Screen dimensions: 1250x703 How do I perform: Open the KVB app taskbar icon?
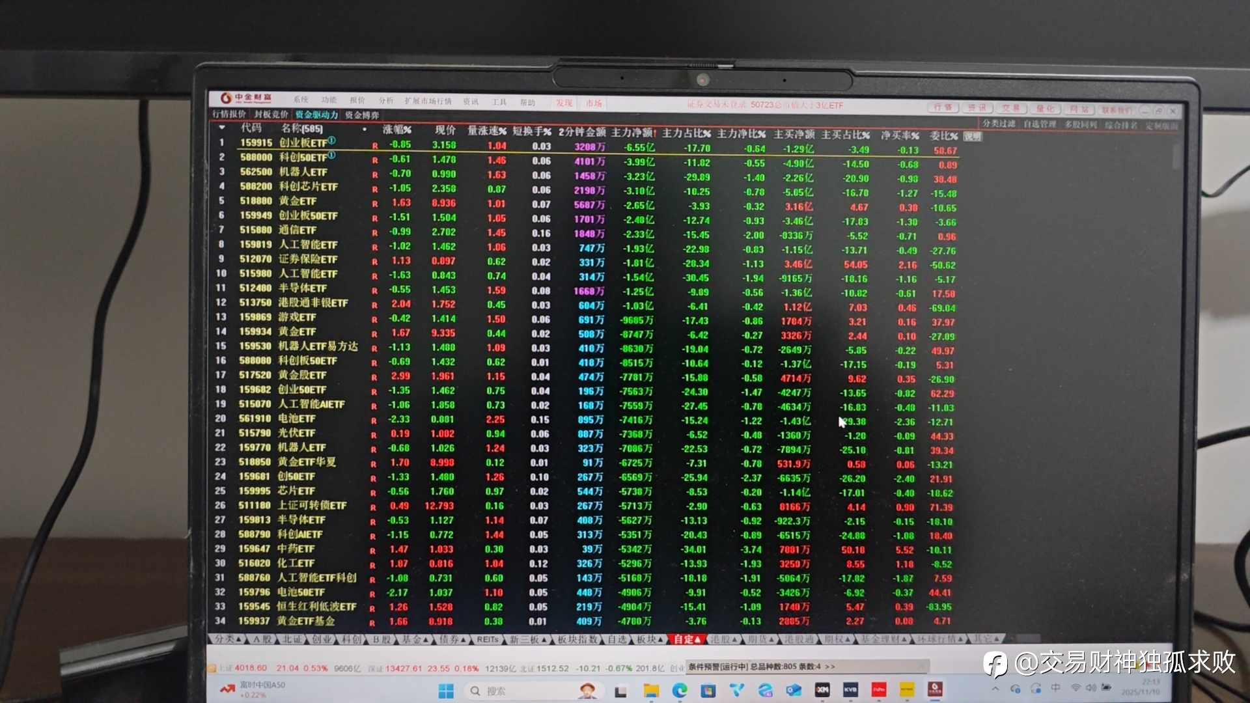coord(850,689)
